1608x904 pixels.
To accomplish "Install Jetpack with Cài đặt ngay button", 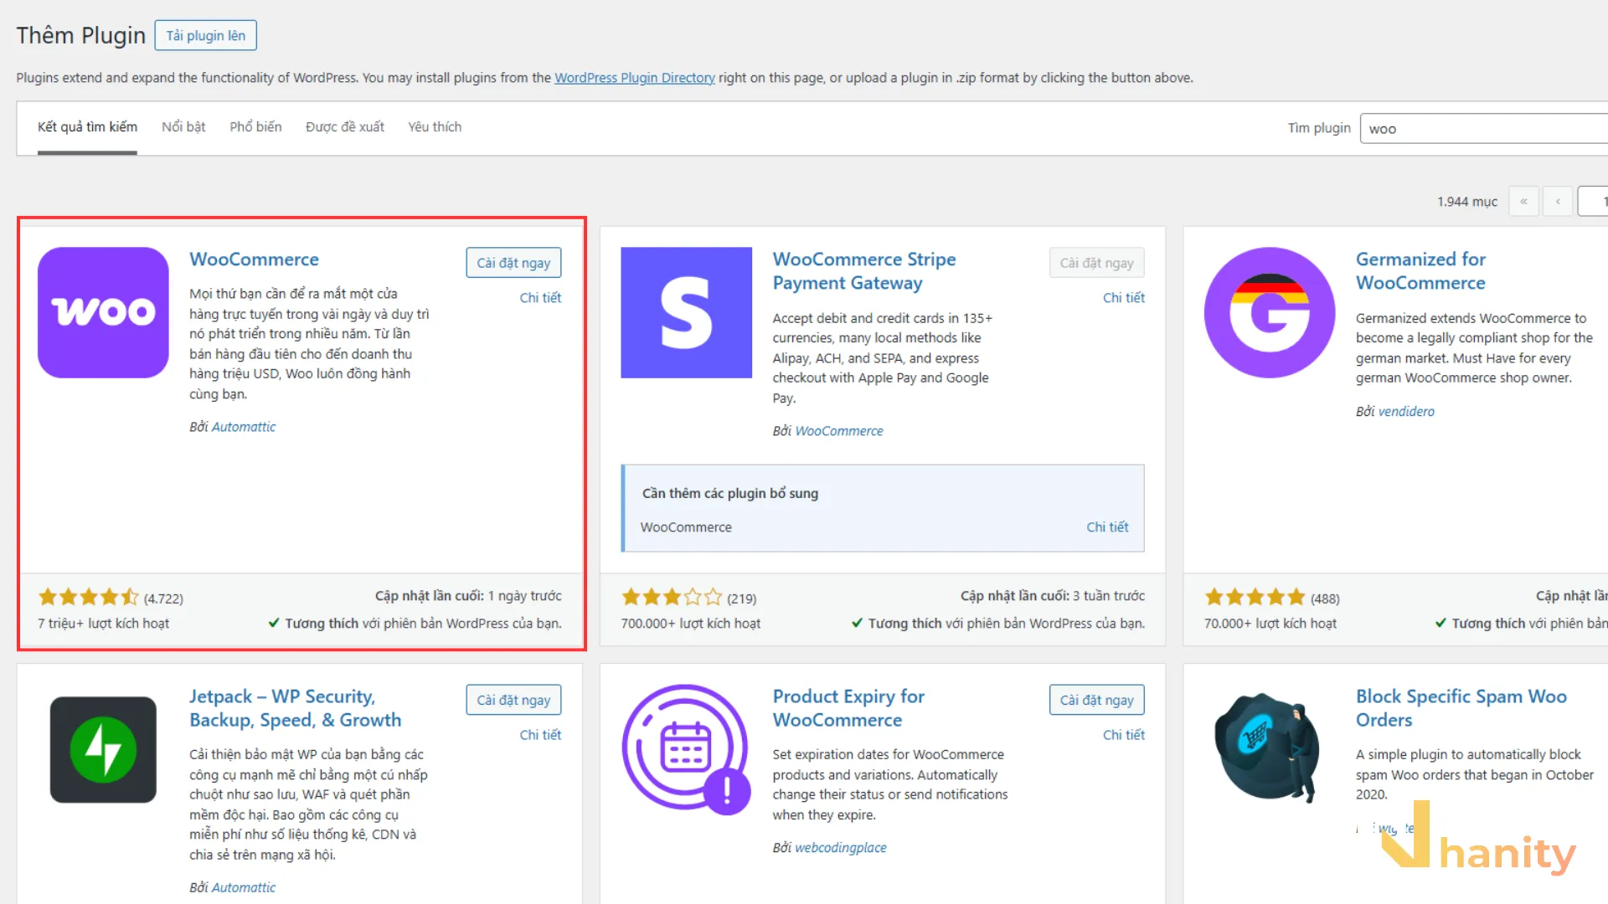I will click(513, 700).
